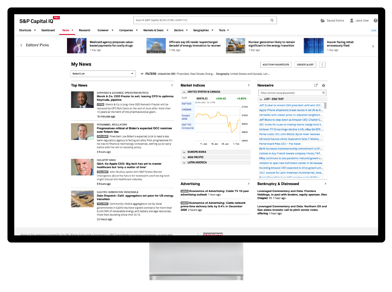Click the help question mark icon
This screenshot has width=392, height=292.
point(376,21)
